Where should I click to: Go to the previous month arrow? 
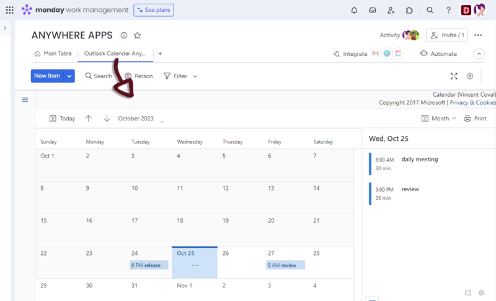coord(89,119)
